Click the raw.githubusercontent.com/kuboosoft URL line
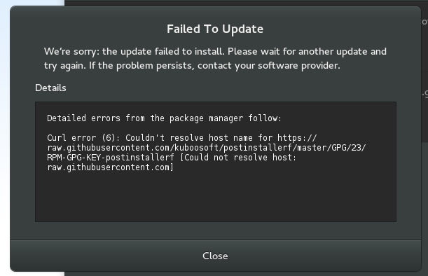 tap(207, 148)
